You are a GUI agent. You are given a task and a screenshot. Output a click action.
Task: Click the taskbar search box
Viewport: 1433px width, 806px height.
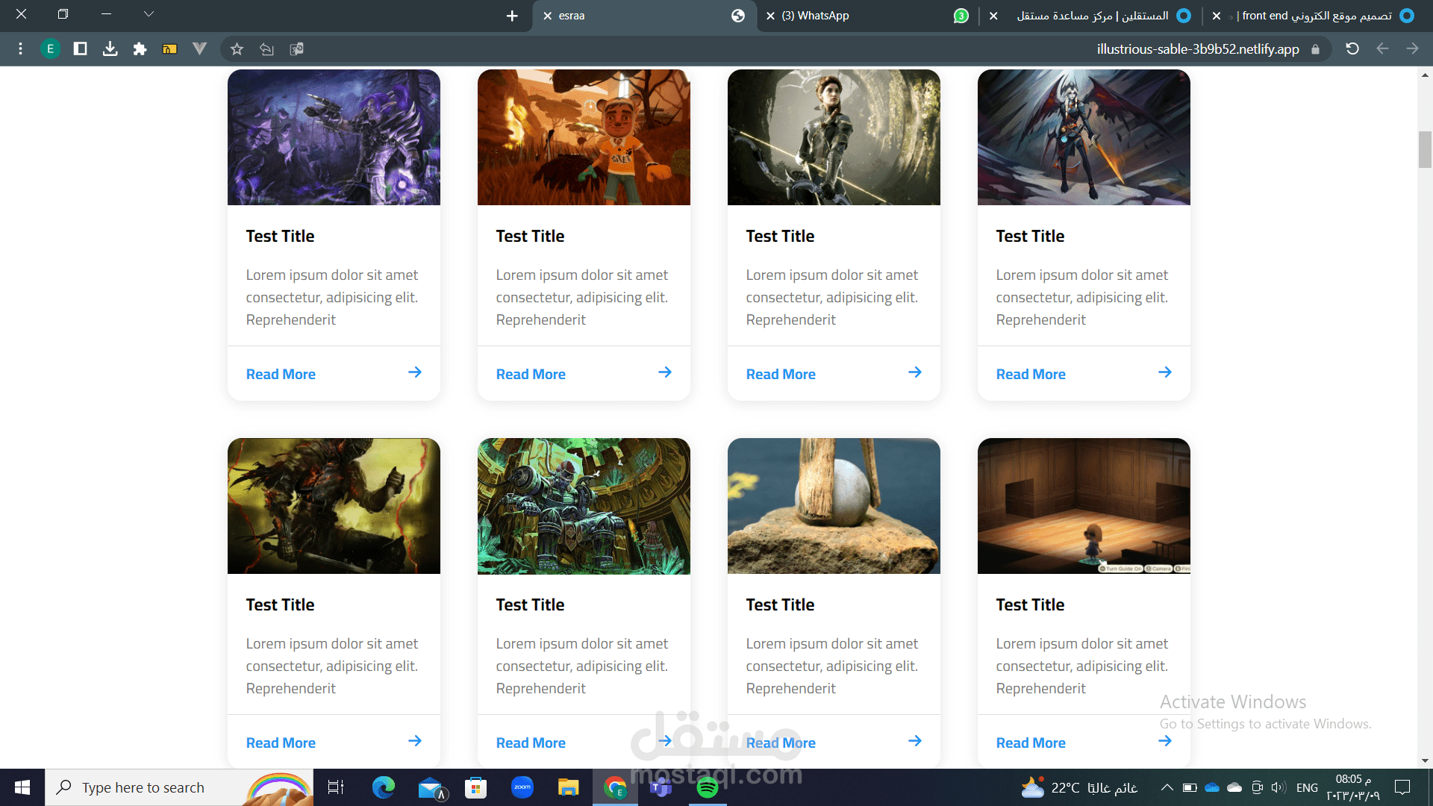pos(179,787)
